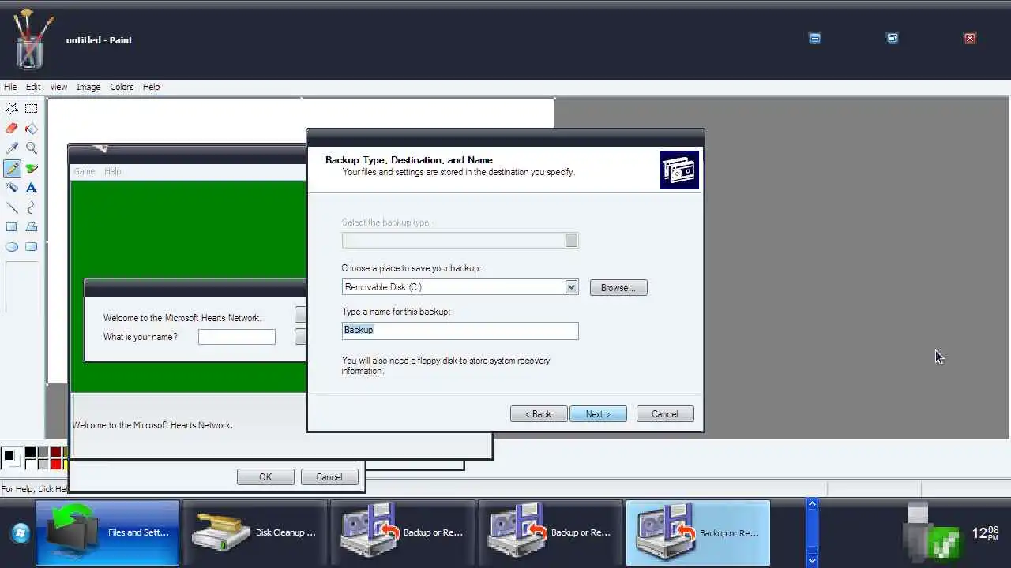This screenshot has width=1011, height=568.
Task: Click the highlighted Backup or Restore taskbar item
Action: click(x=698, y=532)
